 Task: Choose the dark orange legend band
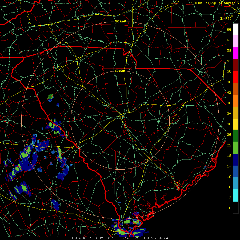pos(235,89)
